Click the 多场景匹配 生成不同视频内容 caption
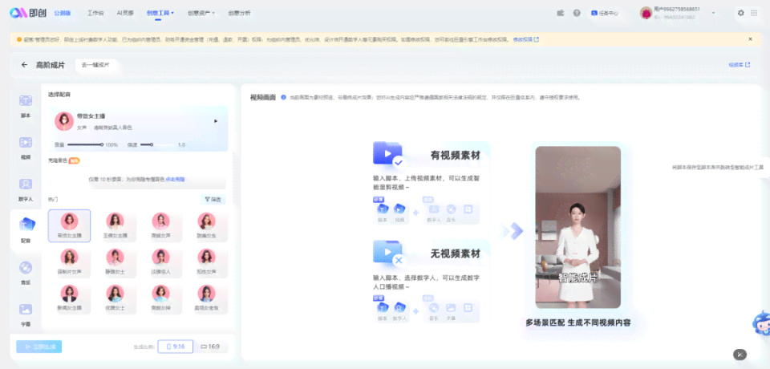The image size is (770, 369). pyautogui.click(x=578, y=322)
